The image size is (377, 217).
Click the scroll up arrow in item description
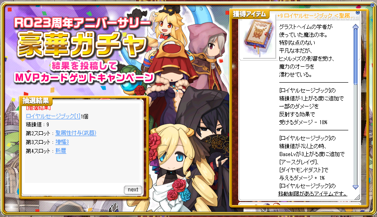[x=355, y=27]
